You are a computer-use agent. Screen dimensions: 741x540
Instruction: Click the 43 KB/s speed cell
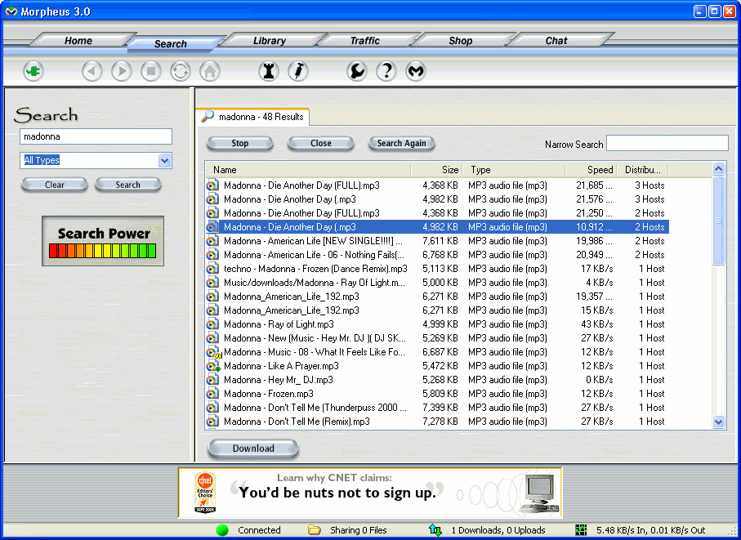pos(597,324)
